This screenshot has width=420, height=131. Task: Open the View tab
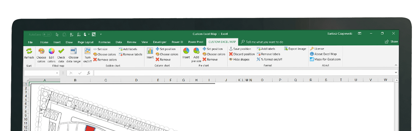point(145,42)
